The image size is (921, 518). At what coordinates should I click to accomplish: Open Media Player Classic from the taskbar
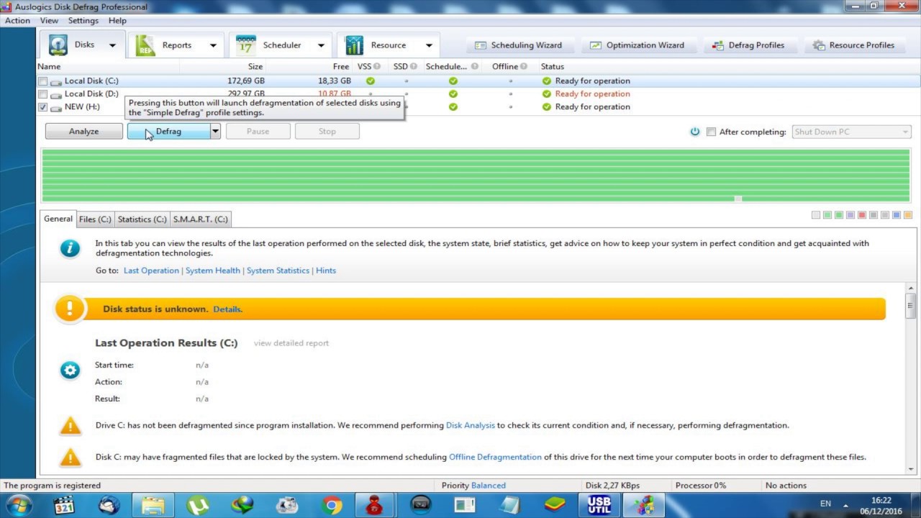[x=64, y=505]
